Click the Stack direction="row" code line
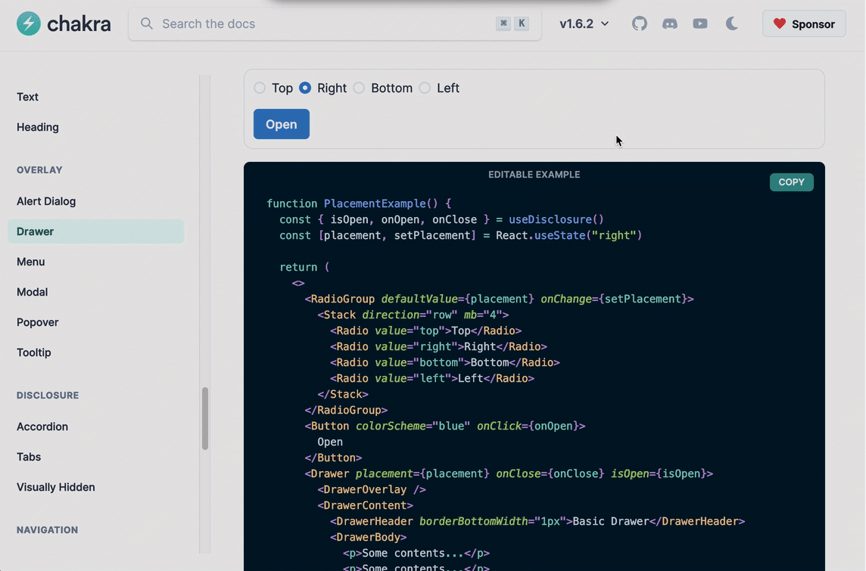Screen dimensions: 866x571 click(x=413, y=315)
